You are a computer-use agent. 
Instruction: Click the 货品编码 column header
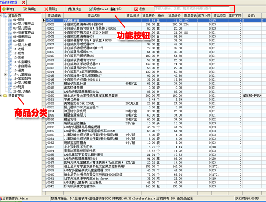coord(54,16)
